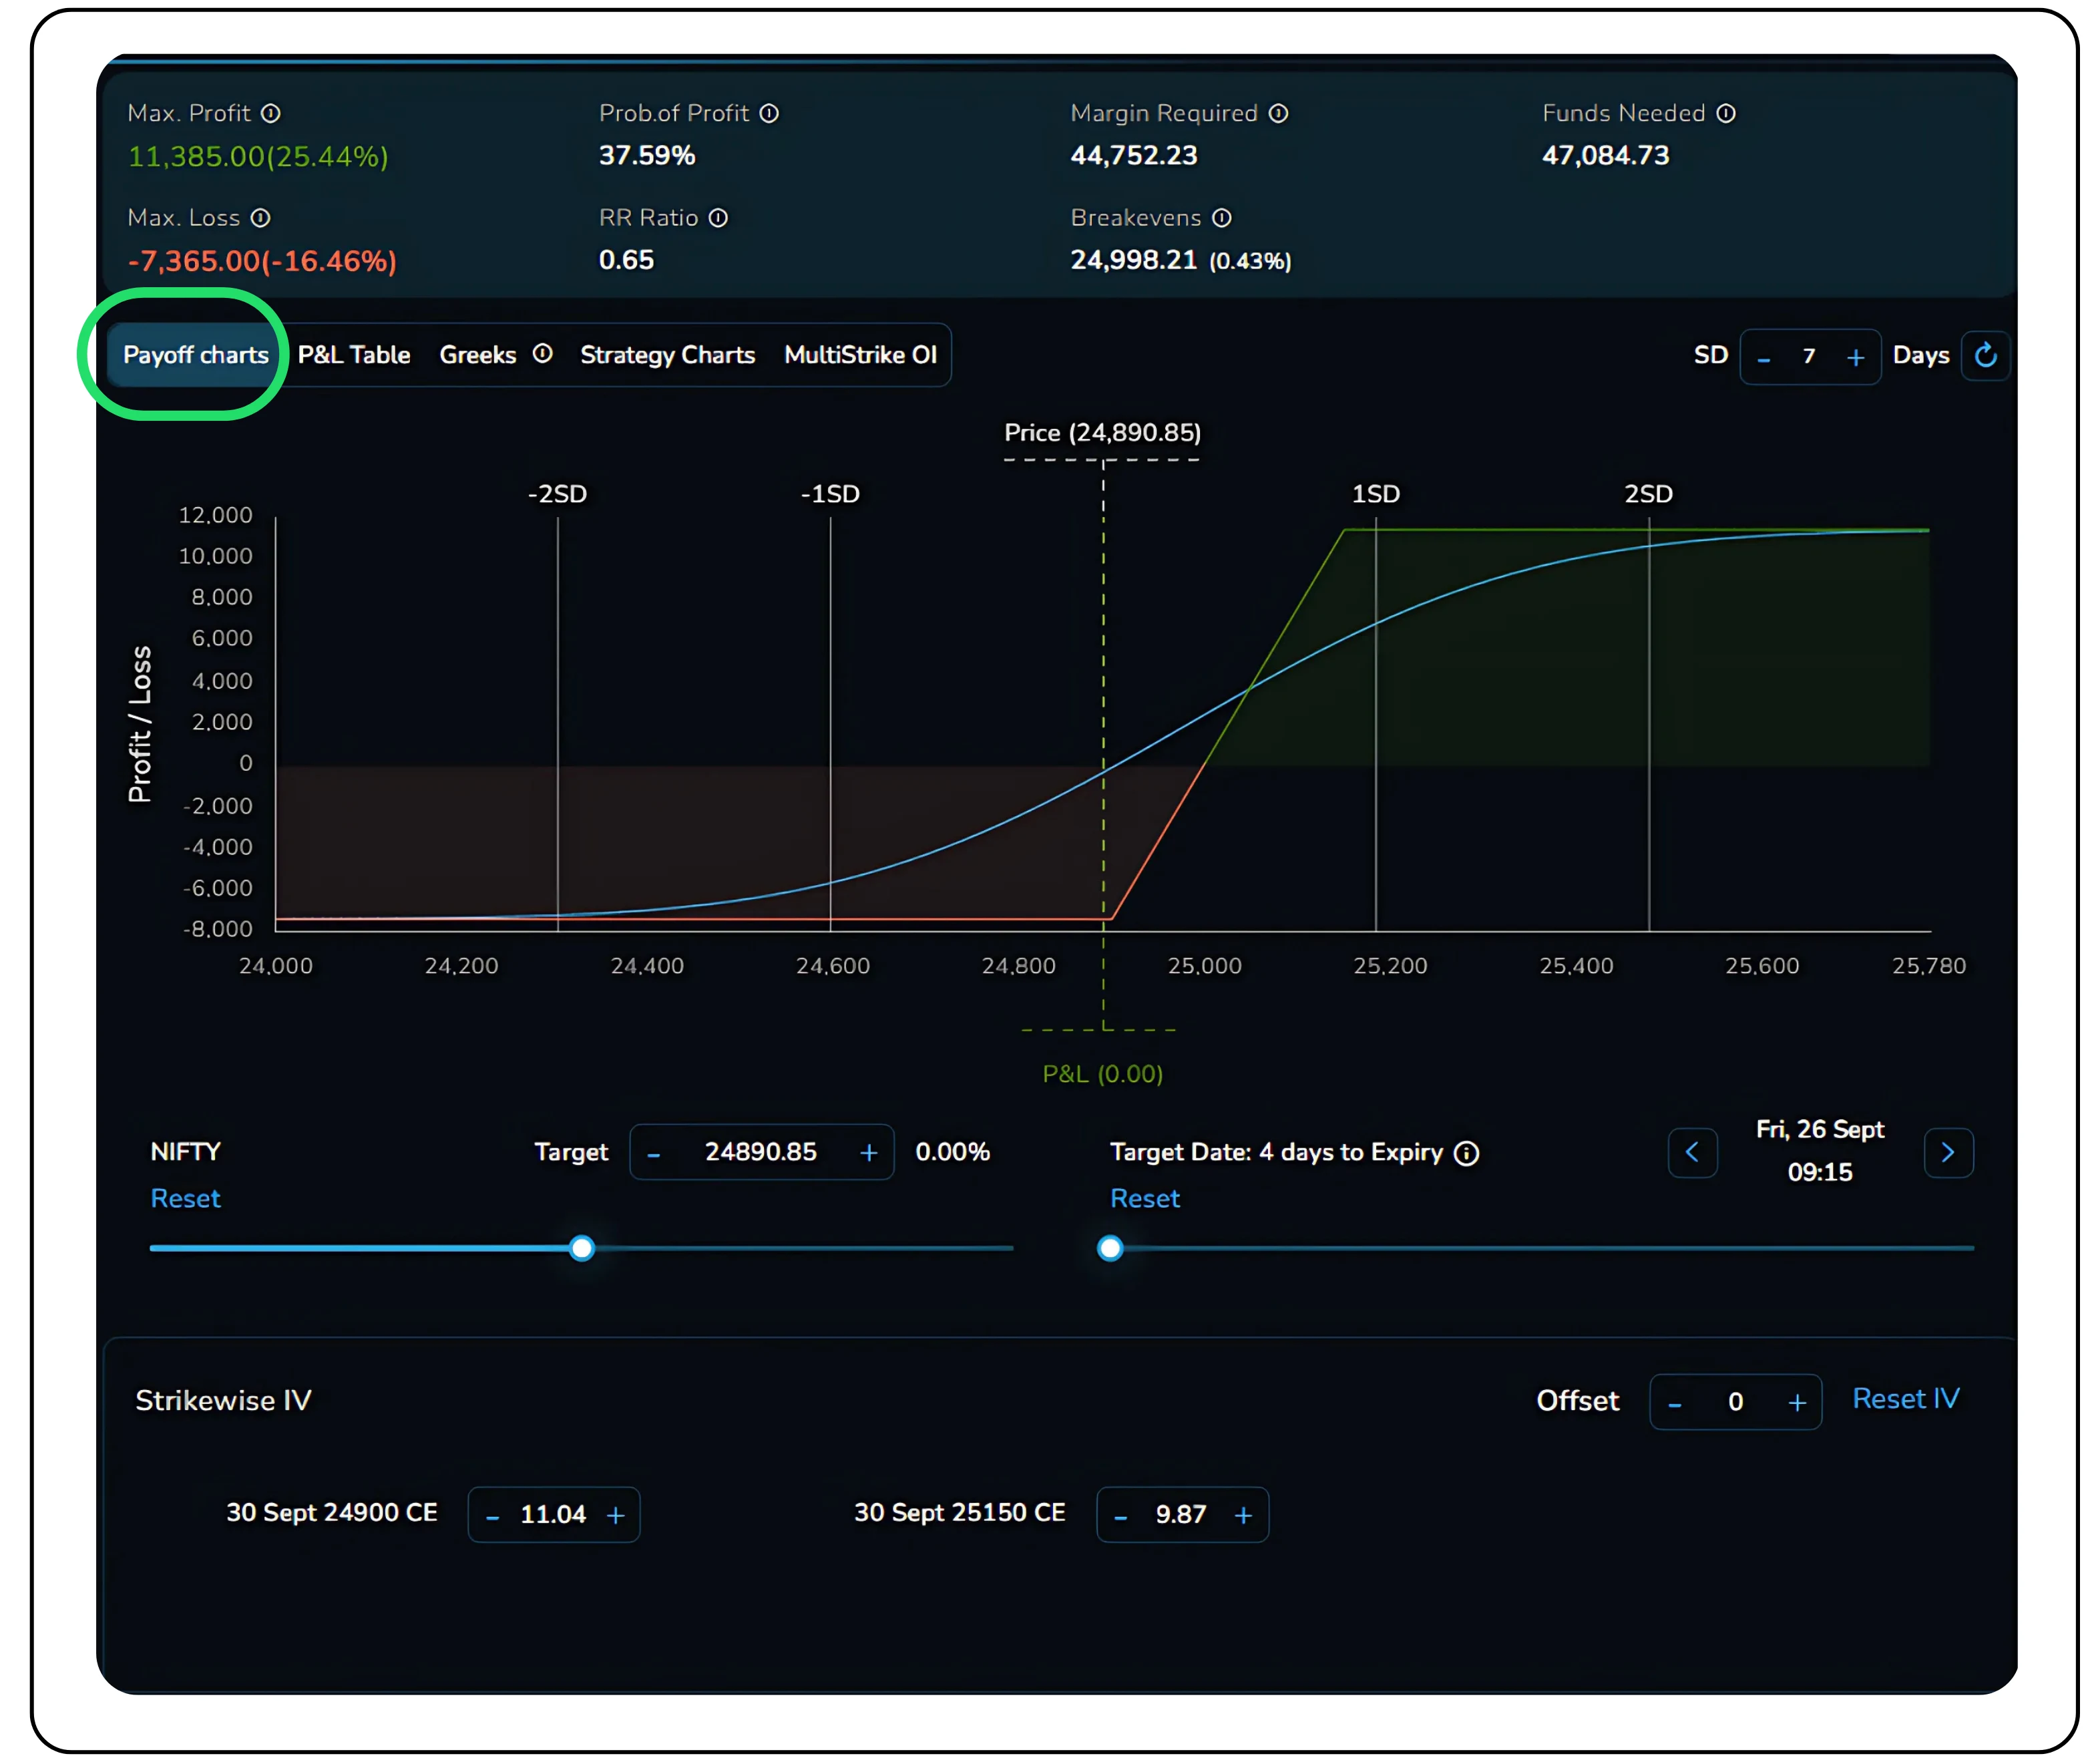Image resolution: width=2084 pixels, height=1764 pixels.
Task: Click the SD days refresh icon
Action: (1985, 355)
